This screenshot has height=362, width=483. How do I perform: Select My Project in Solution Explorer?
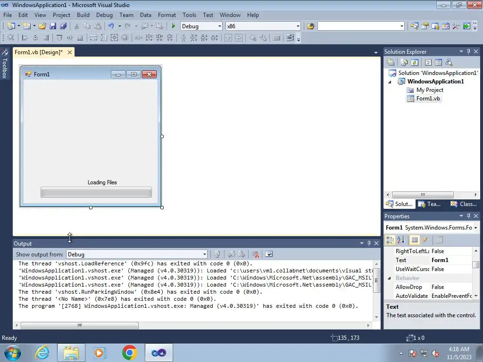(x=430, y=90)
